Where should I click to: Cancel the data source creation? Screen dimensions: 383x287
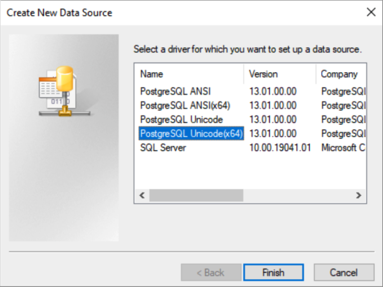(x=344, y=273)
